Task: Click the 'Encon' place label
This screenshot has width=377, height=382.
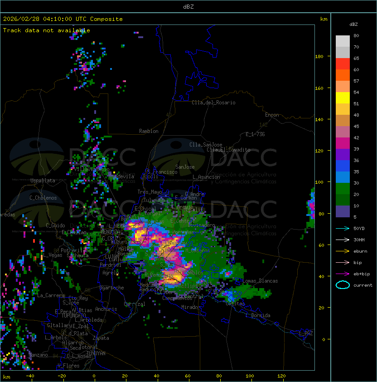Action: [x=272, y=115]
